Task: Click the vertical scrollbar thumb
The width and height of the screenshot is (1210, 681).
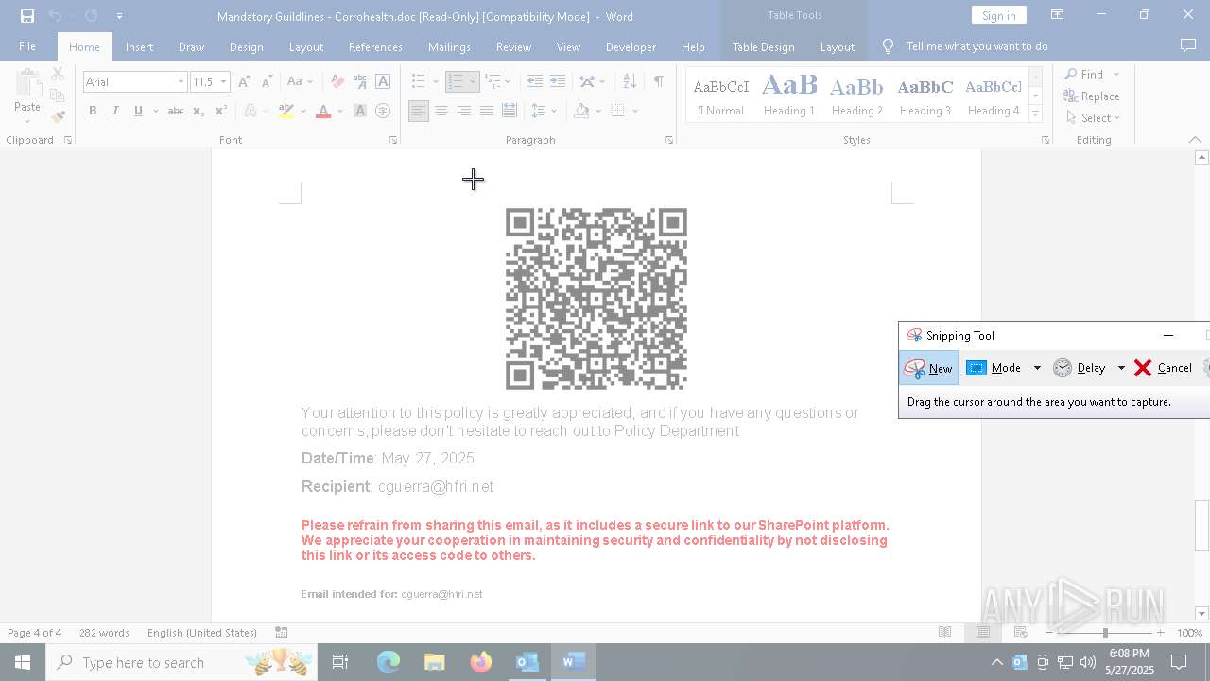Action: pos(1201,526)
